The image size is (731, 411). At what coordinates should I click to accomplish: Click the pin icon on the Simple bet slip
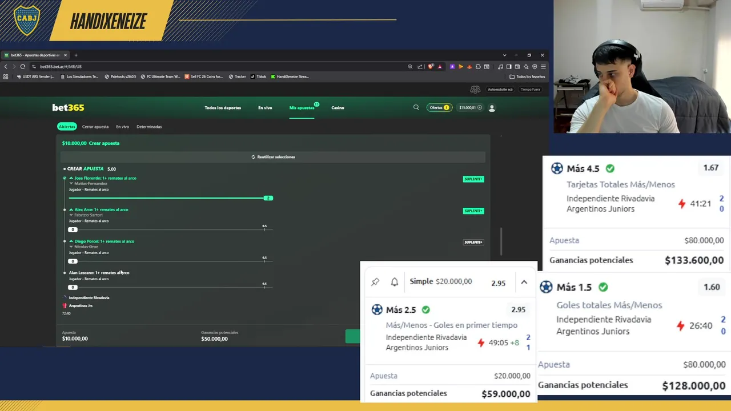click(375, 281)
